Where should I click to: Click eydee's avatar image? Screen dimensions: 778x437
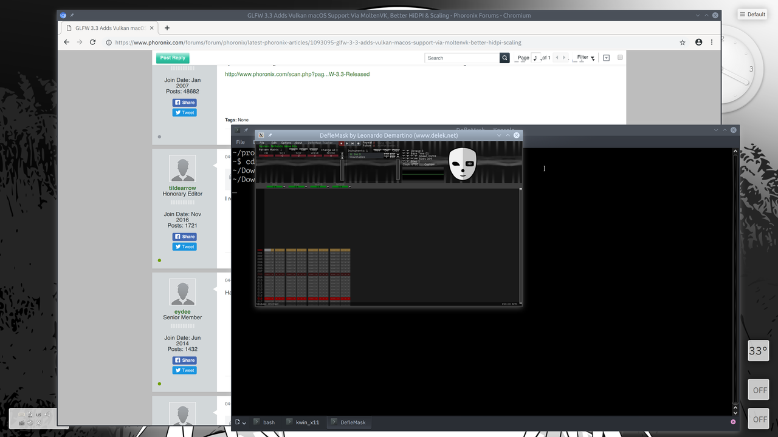coord(182,292)
